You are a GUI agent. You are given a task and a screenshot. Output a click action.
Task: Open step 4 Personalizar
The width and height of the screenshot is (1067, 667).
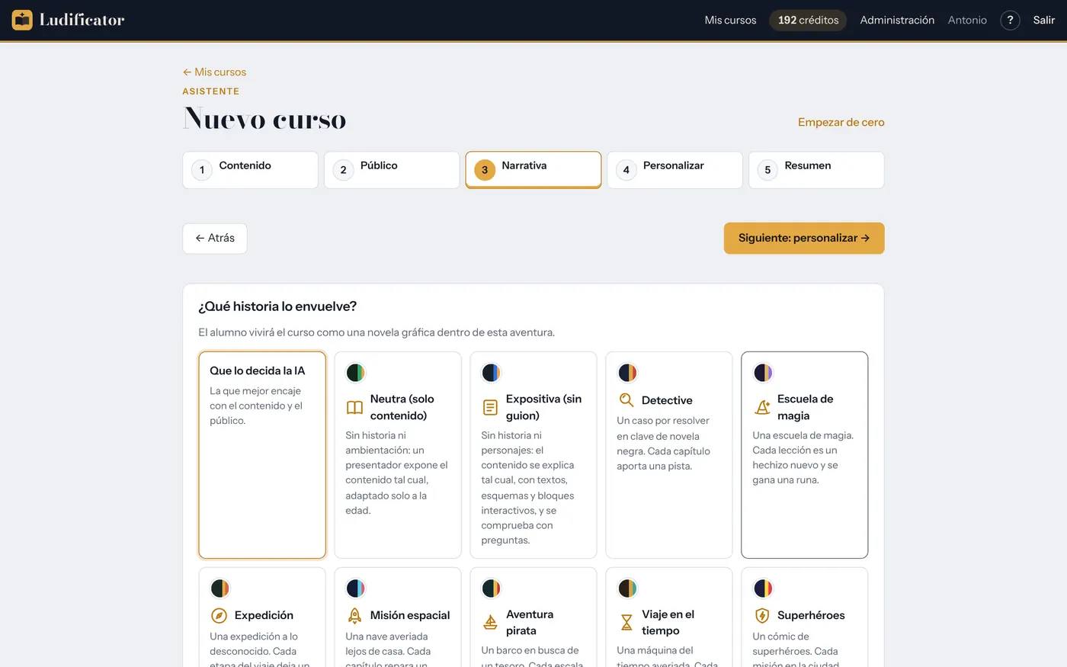(x=674, y=170)
